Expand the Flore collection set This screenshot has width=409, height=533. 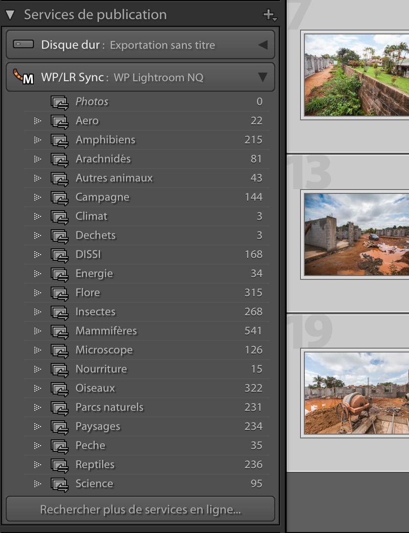[x=37, y=293]
